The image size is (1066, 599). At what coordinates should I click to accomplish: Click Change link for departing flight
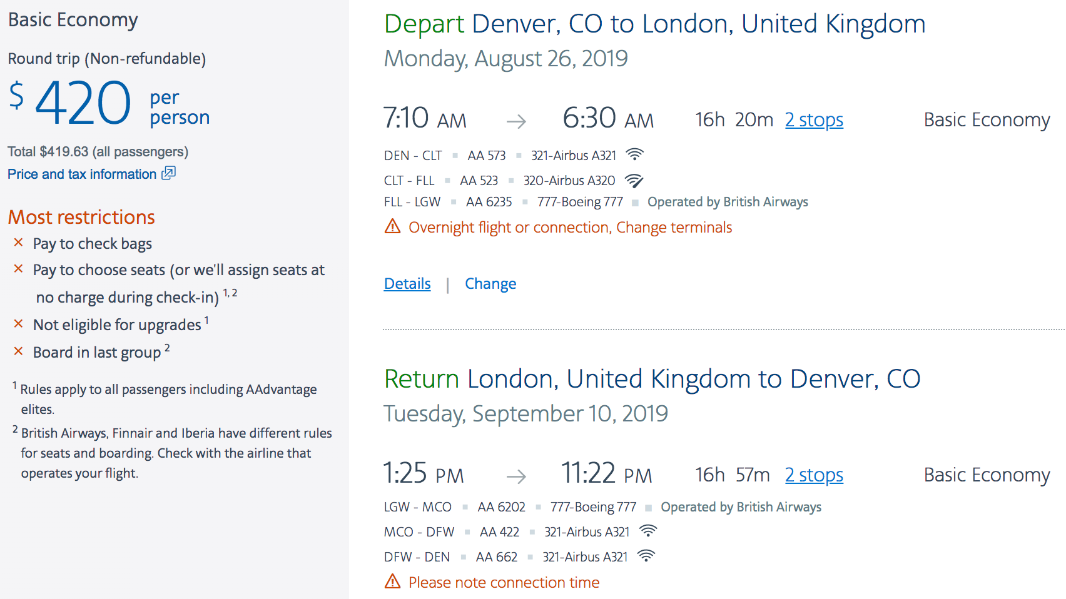pos(490,284)
